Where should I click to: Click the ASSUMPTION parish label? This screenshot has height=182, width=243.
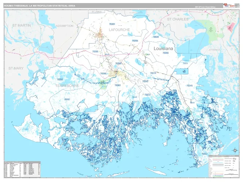(64, 26)
